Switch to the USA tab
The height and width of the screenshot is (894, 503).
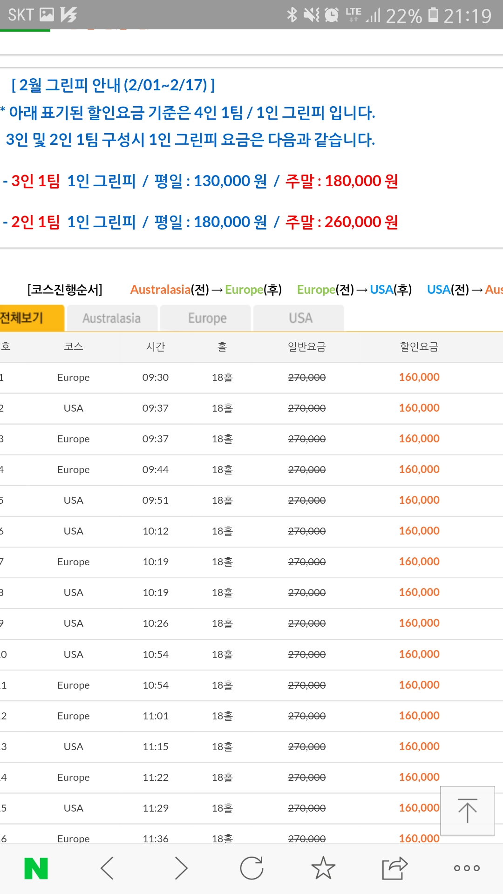300,318
